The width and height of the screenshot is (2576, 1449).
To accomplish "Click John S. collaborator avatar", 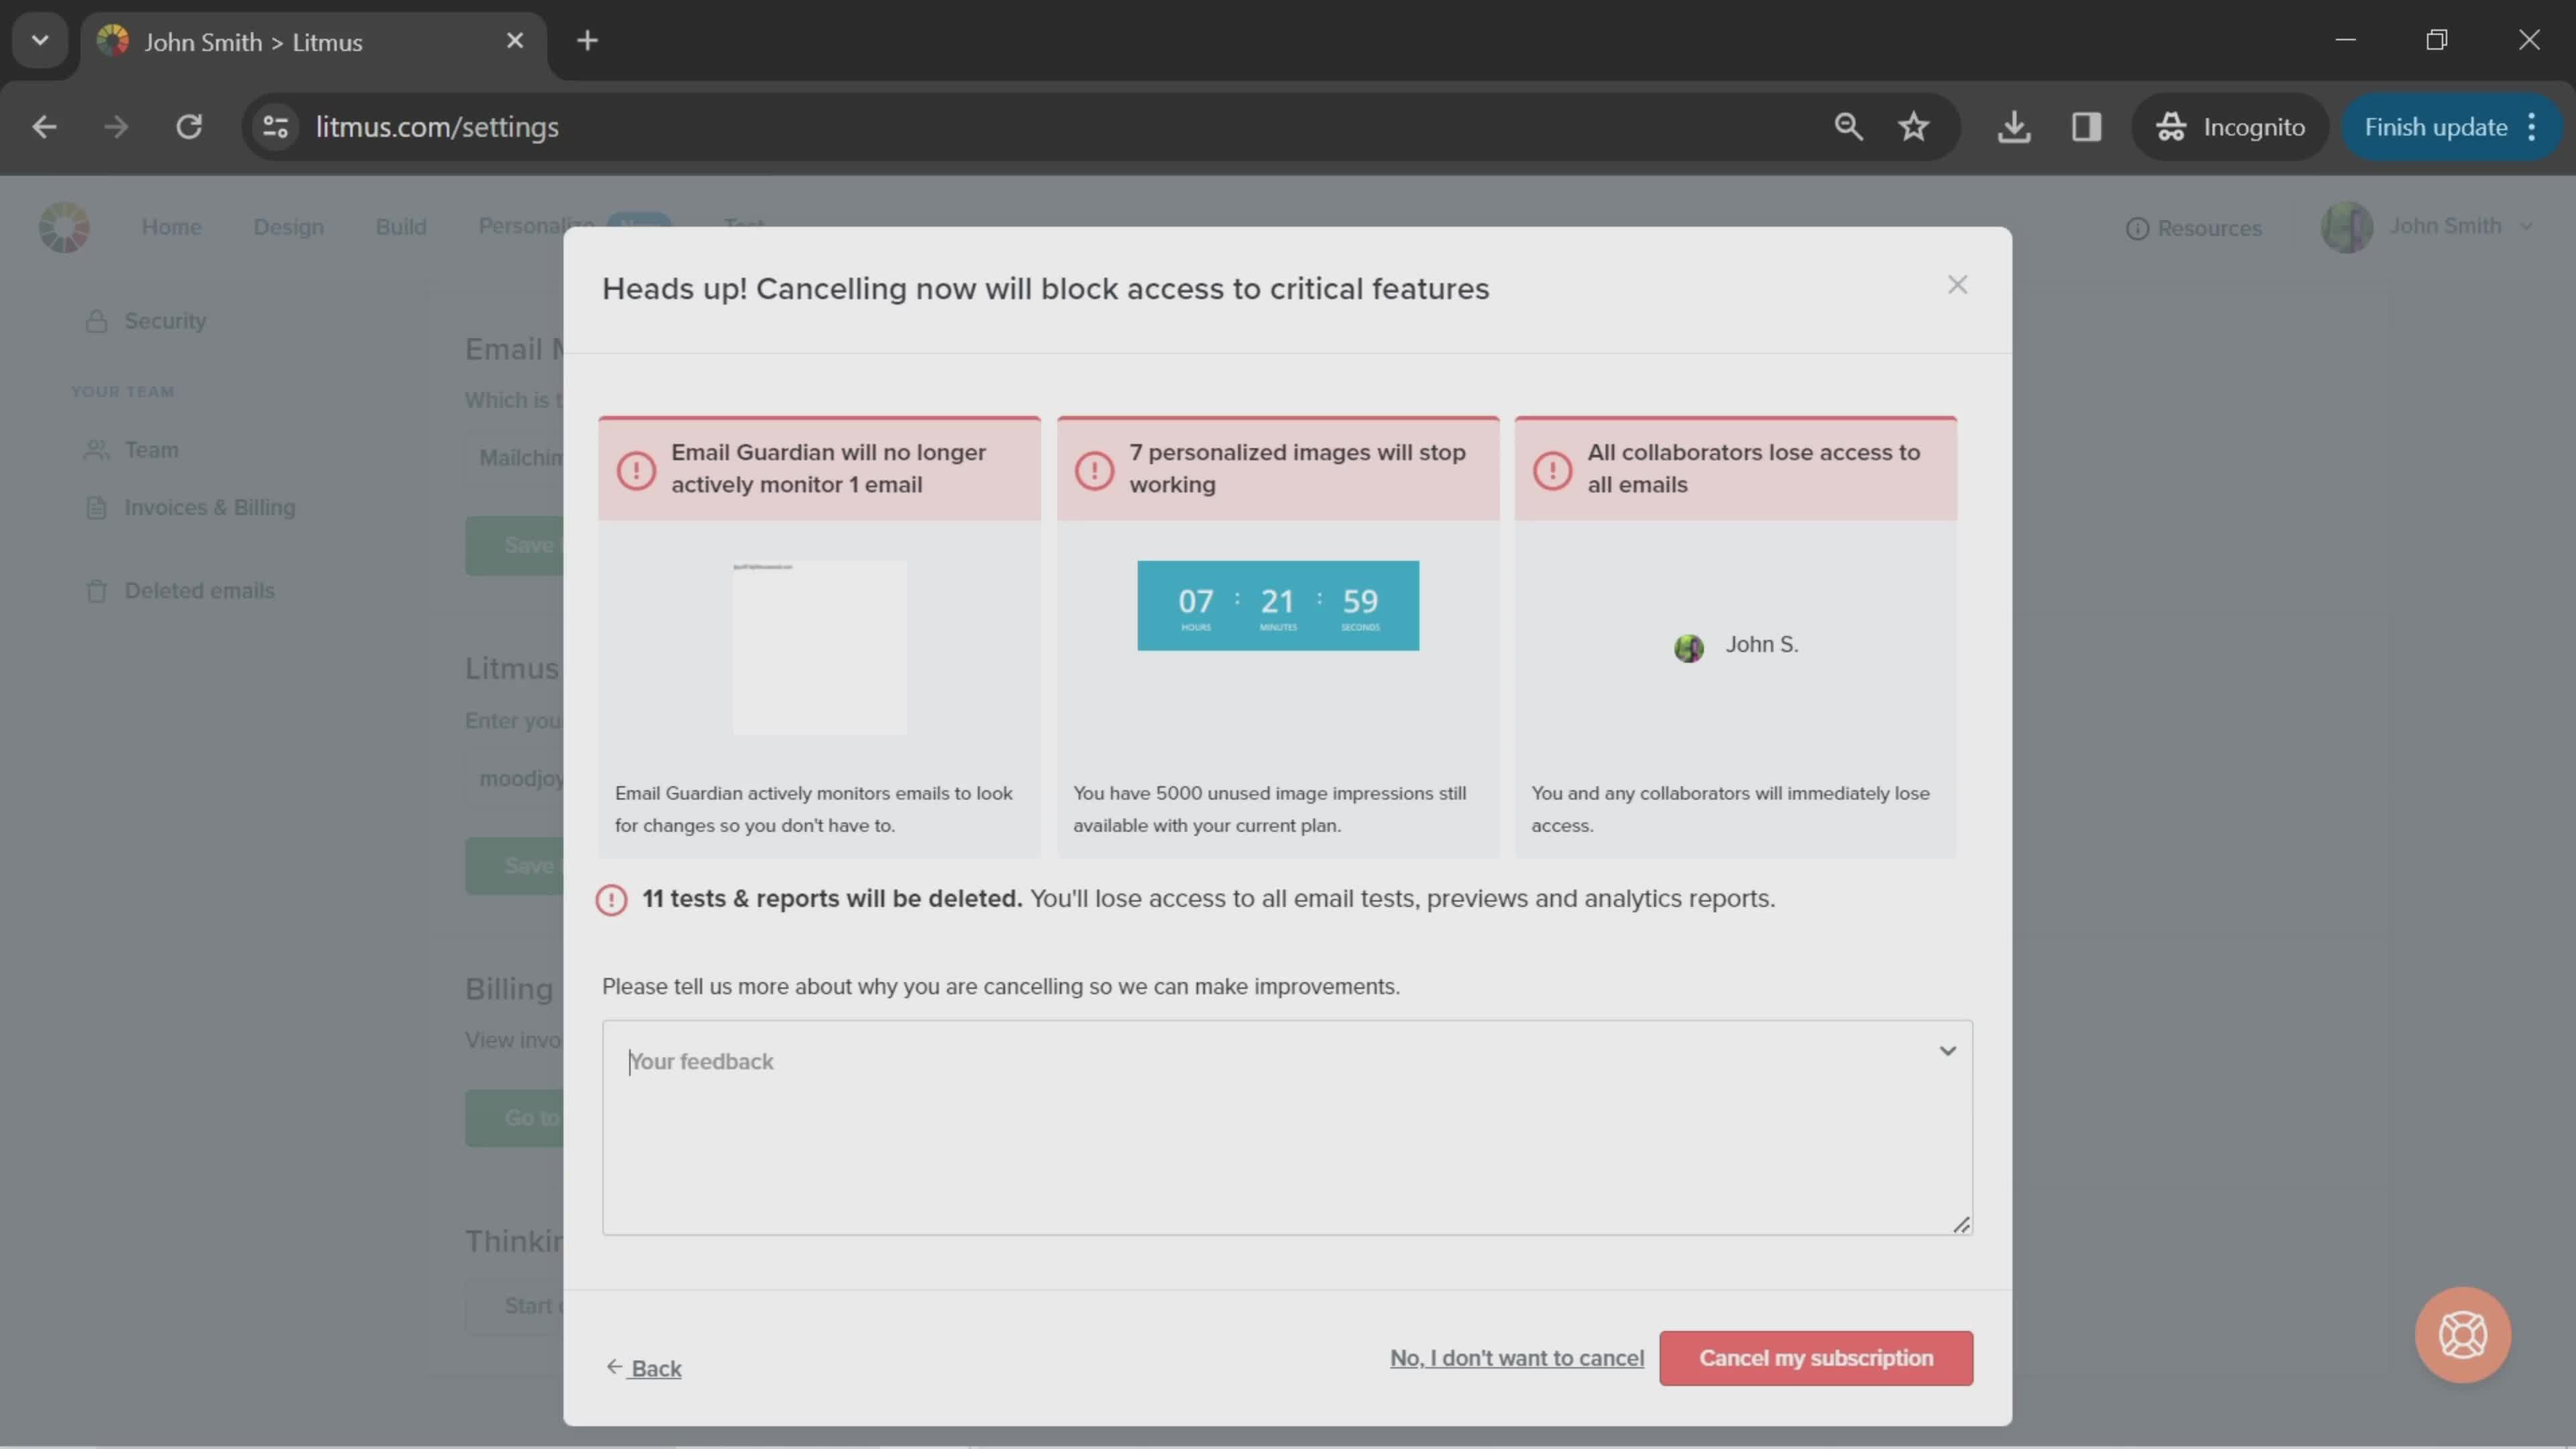I will [x=1688, y=647].
